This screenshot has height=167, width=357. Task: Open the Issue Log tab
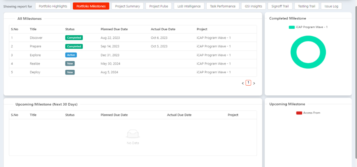[331, 6]
